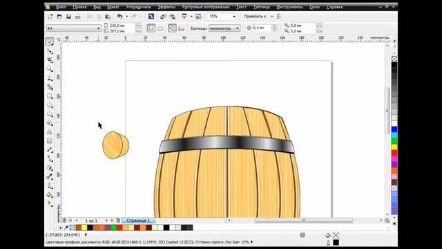Open the Единицы units dropdown
442x249 pixels.
(x=238, y=28)
